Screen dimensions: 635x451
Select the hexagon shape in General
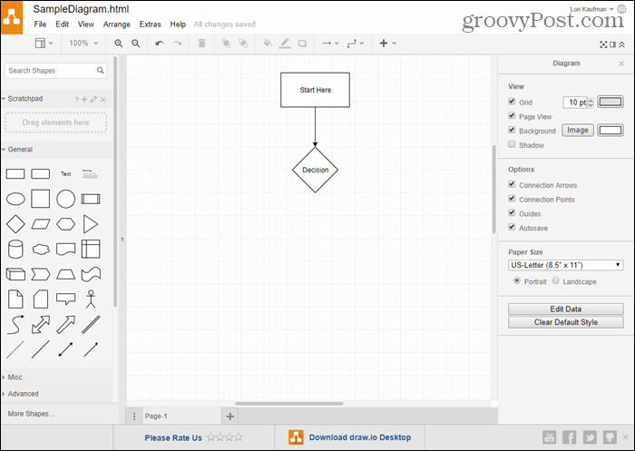tap(65, 224)
